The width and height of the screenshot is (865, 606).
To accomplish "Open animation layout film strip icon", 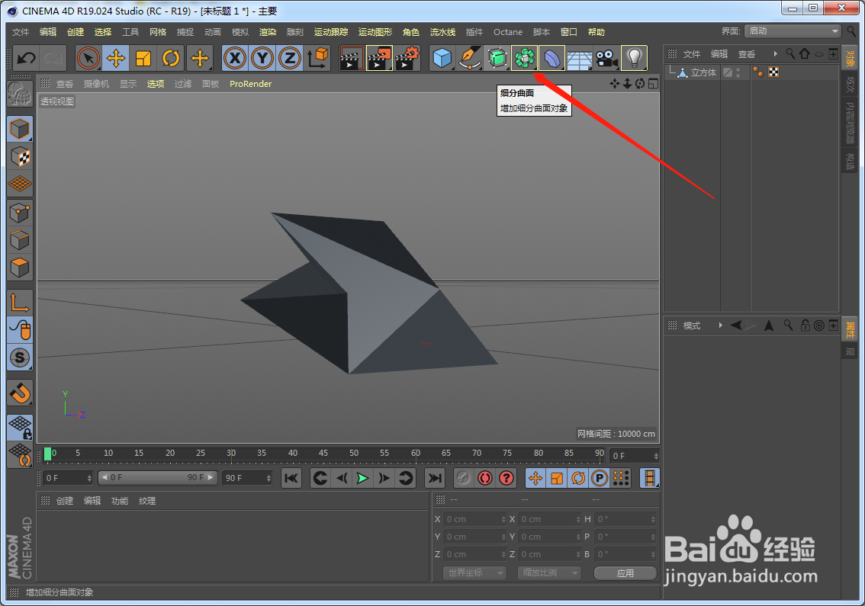I will 650,478.
